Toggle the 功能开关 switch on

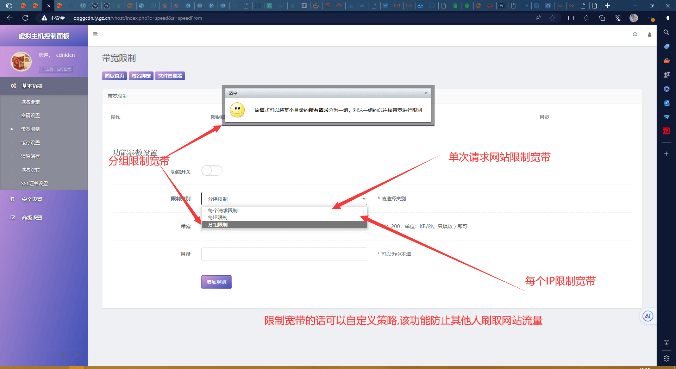212,171
